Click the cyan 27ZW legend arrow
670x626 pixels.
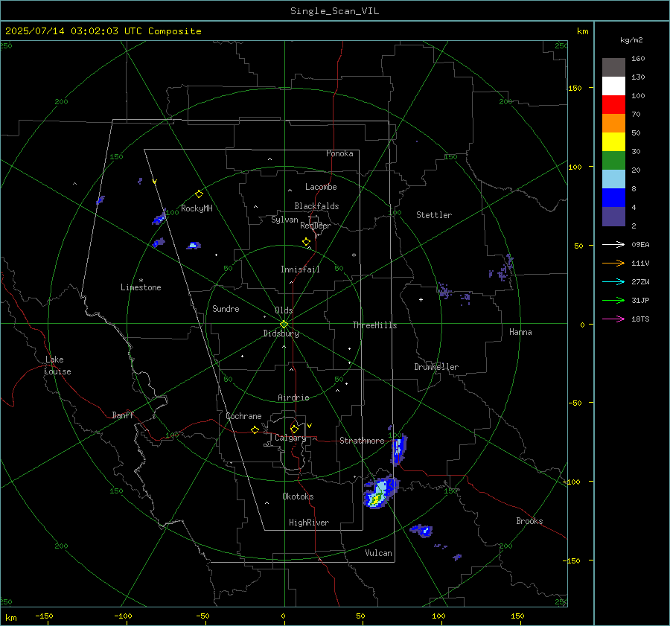[613, 282]
